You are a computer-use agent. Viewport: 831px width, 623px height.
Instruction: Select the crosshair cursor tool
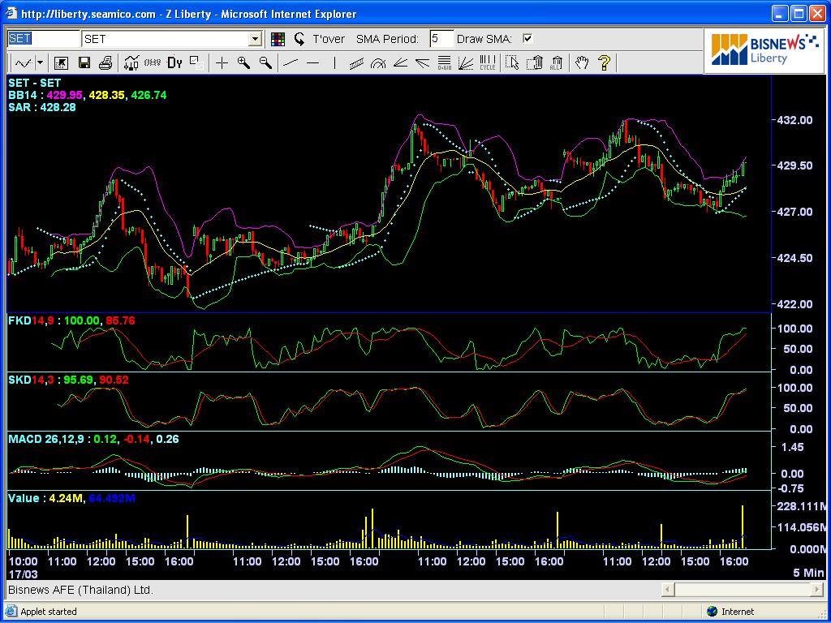(x=222, y=63)
